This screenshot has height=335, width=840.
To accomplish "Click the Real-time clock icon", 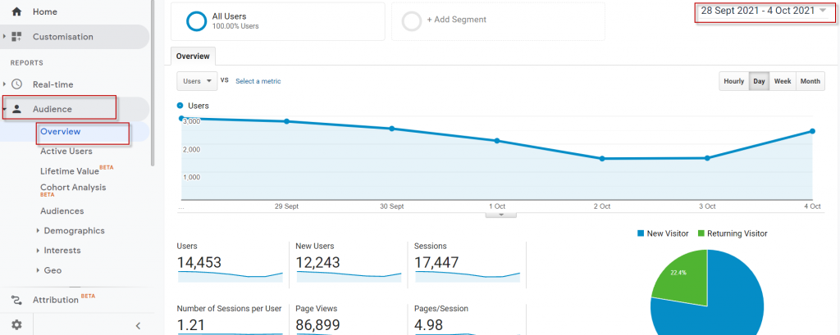I will 16,84.
